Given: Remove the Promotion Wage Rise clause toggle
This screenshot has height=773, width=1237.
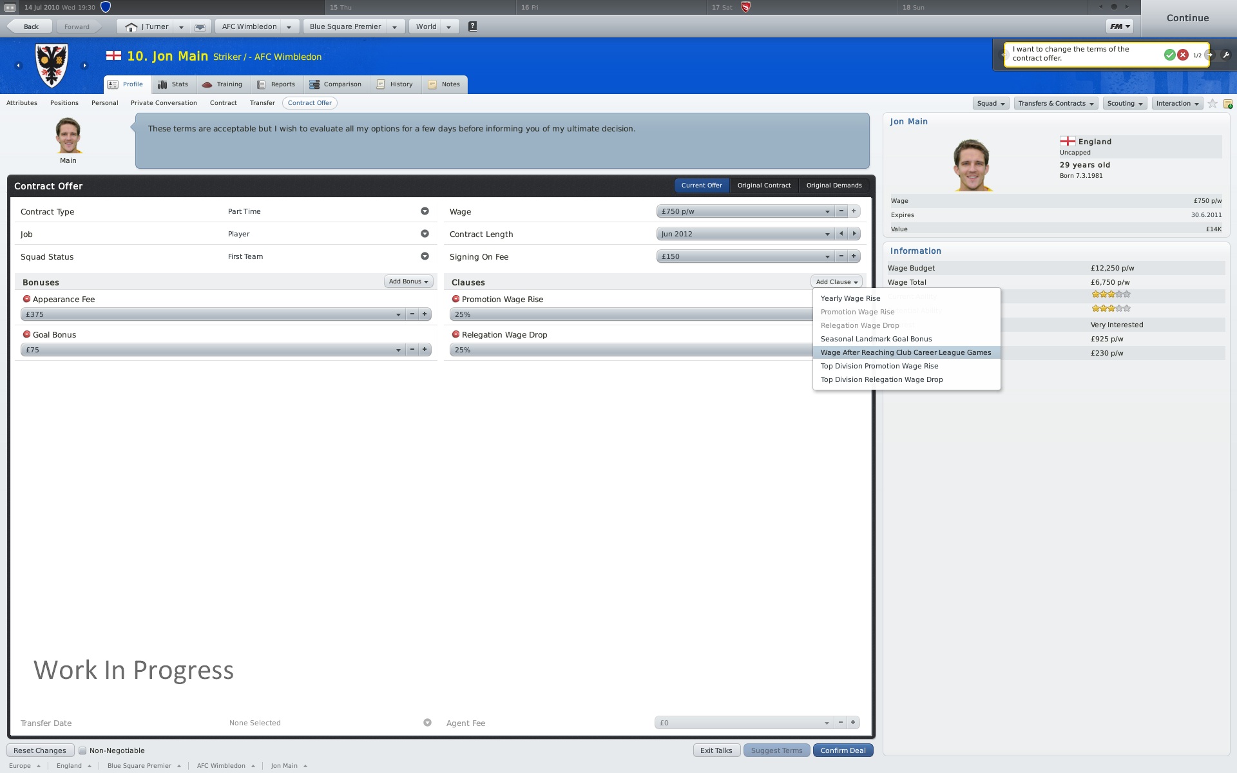Looking at the screenshot, I should click(x=455, y=299).
